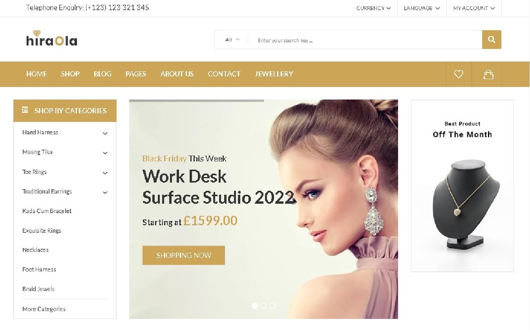
Task: Click the hiraOla logo
Action: [x=51, y=38]
